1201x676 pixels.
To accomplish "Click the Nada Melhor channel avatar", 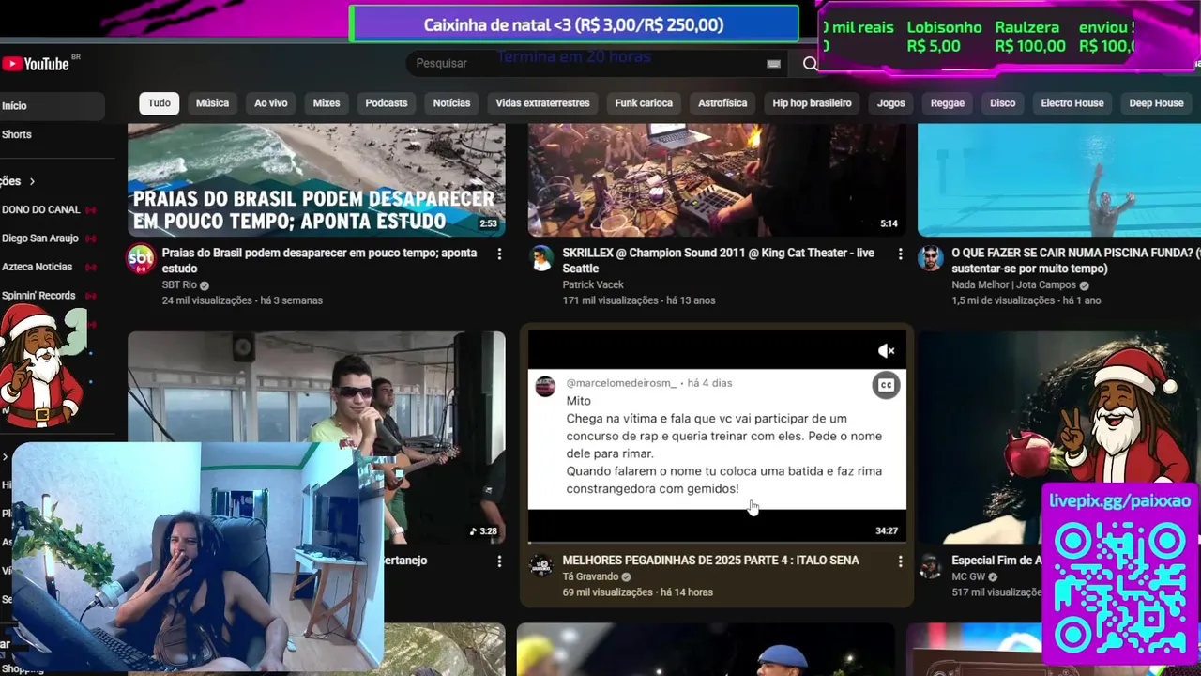I will pos(931,258).
